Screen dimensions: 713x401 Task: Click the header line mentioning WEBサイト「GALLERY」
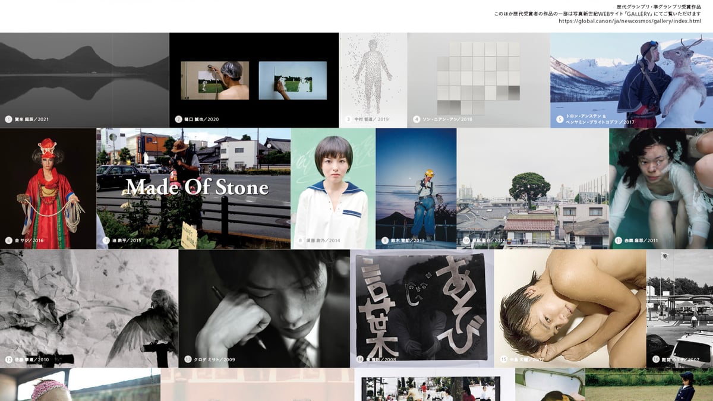598,14
